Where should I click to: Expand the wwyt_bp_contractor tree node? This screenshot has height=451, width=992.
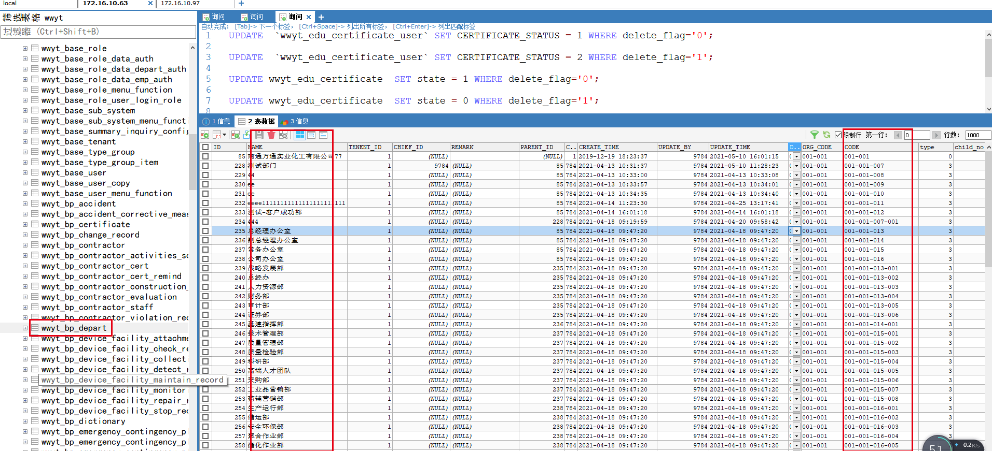(x=25, y=245)
